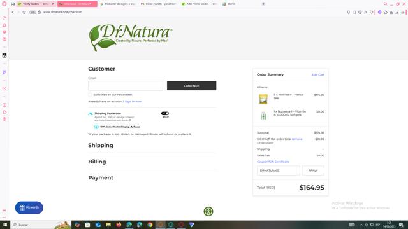408x229 pixels.
Task: Switch to the Stores tab
Action: 229,4
